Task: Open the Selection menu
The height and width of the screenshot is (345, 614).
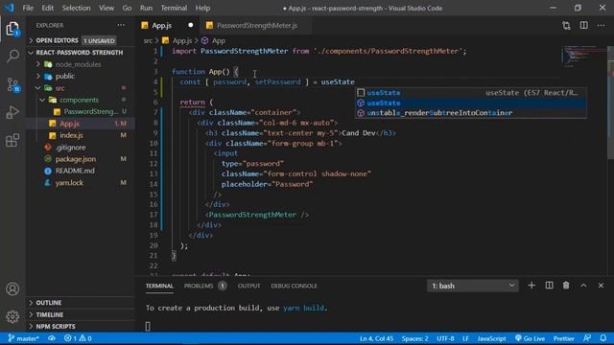Action: tap(76, 8)
